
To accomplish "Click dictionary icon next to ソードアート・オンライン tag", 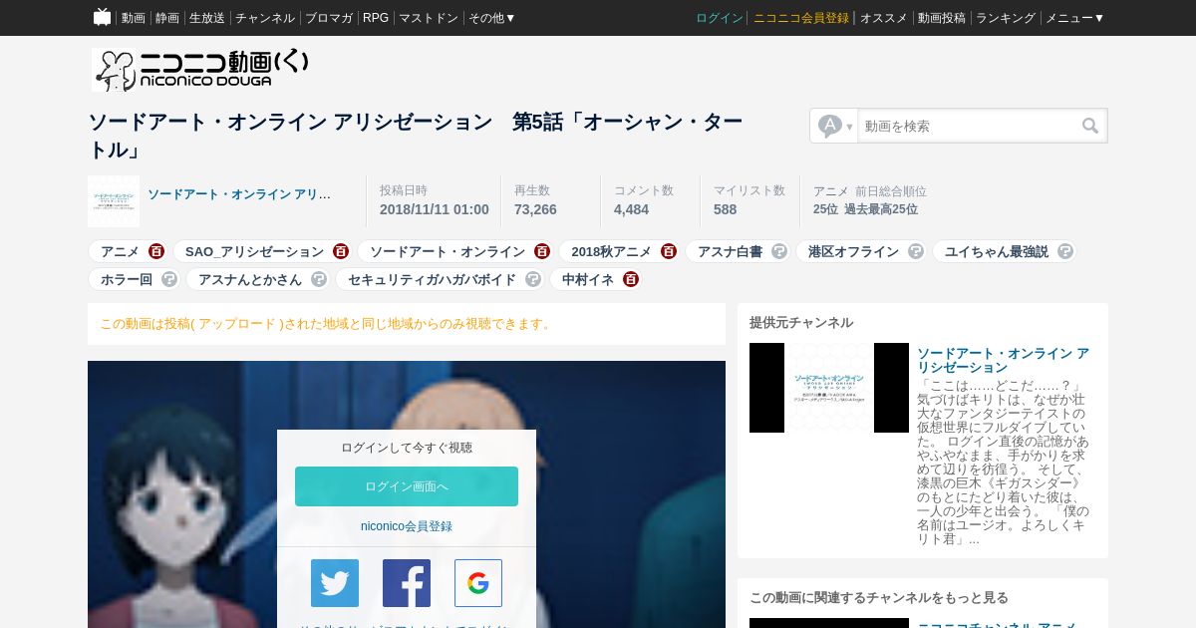I will [542, 251].
